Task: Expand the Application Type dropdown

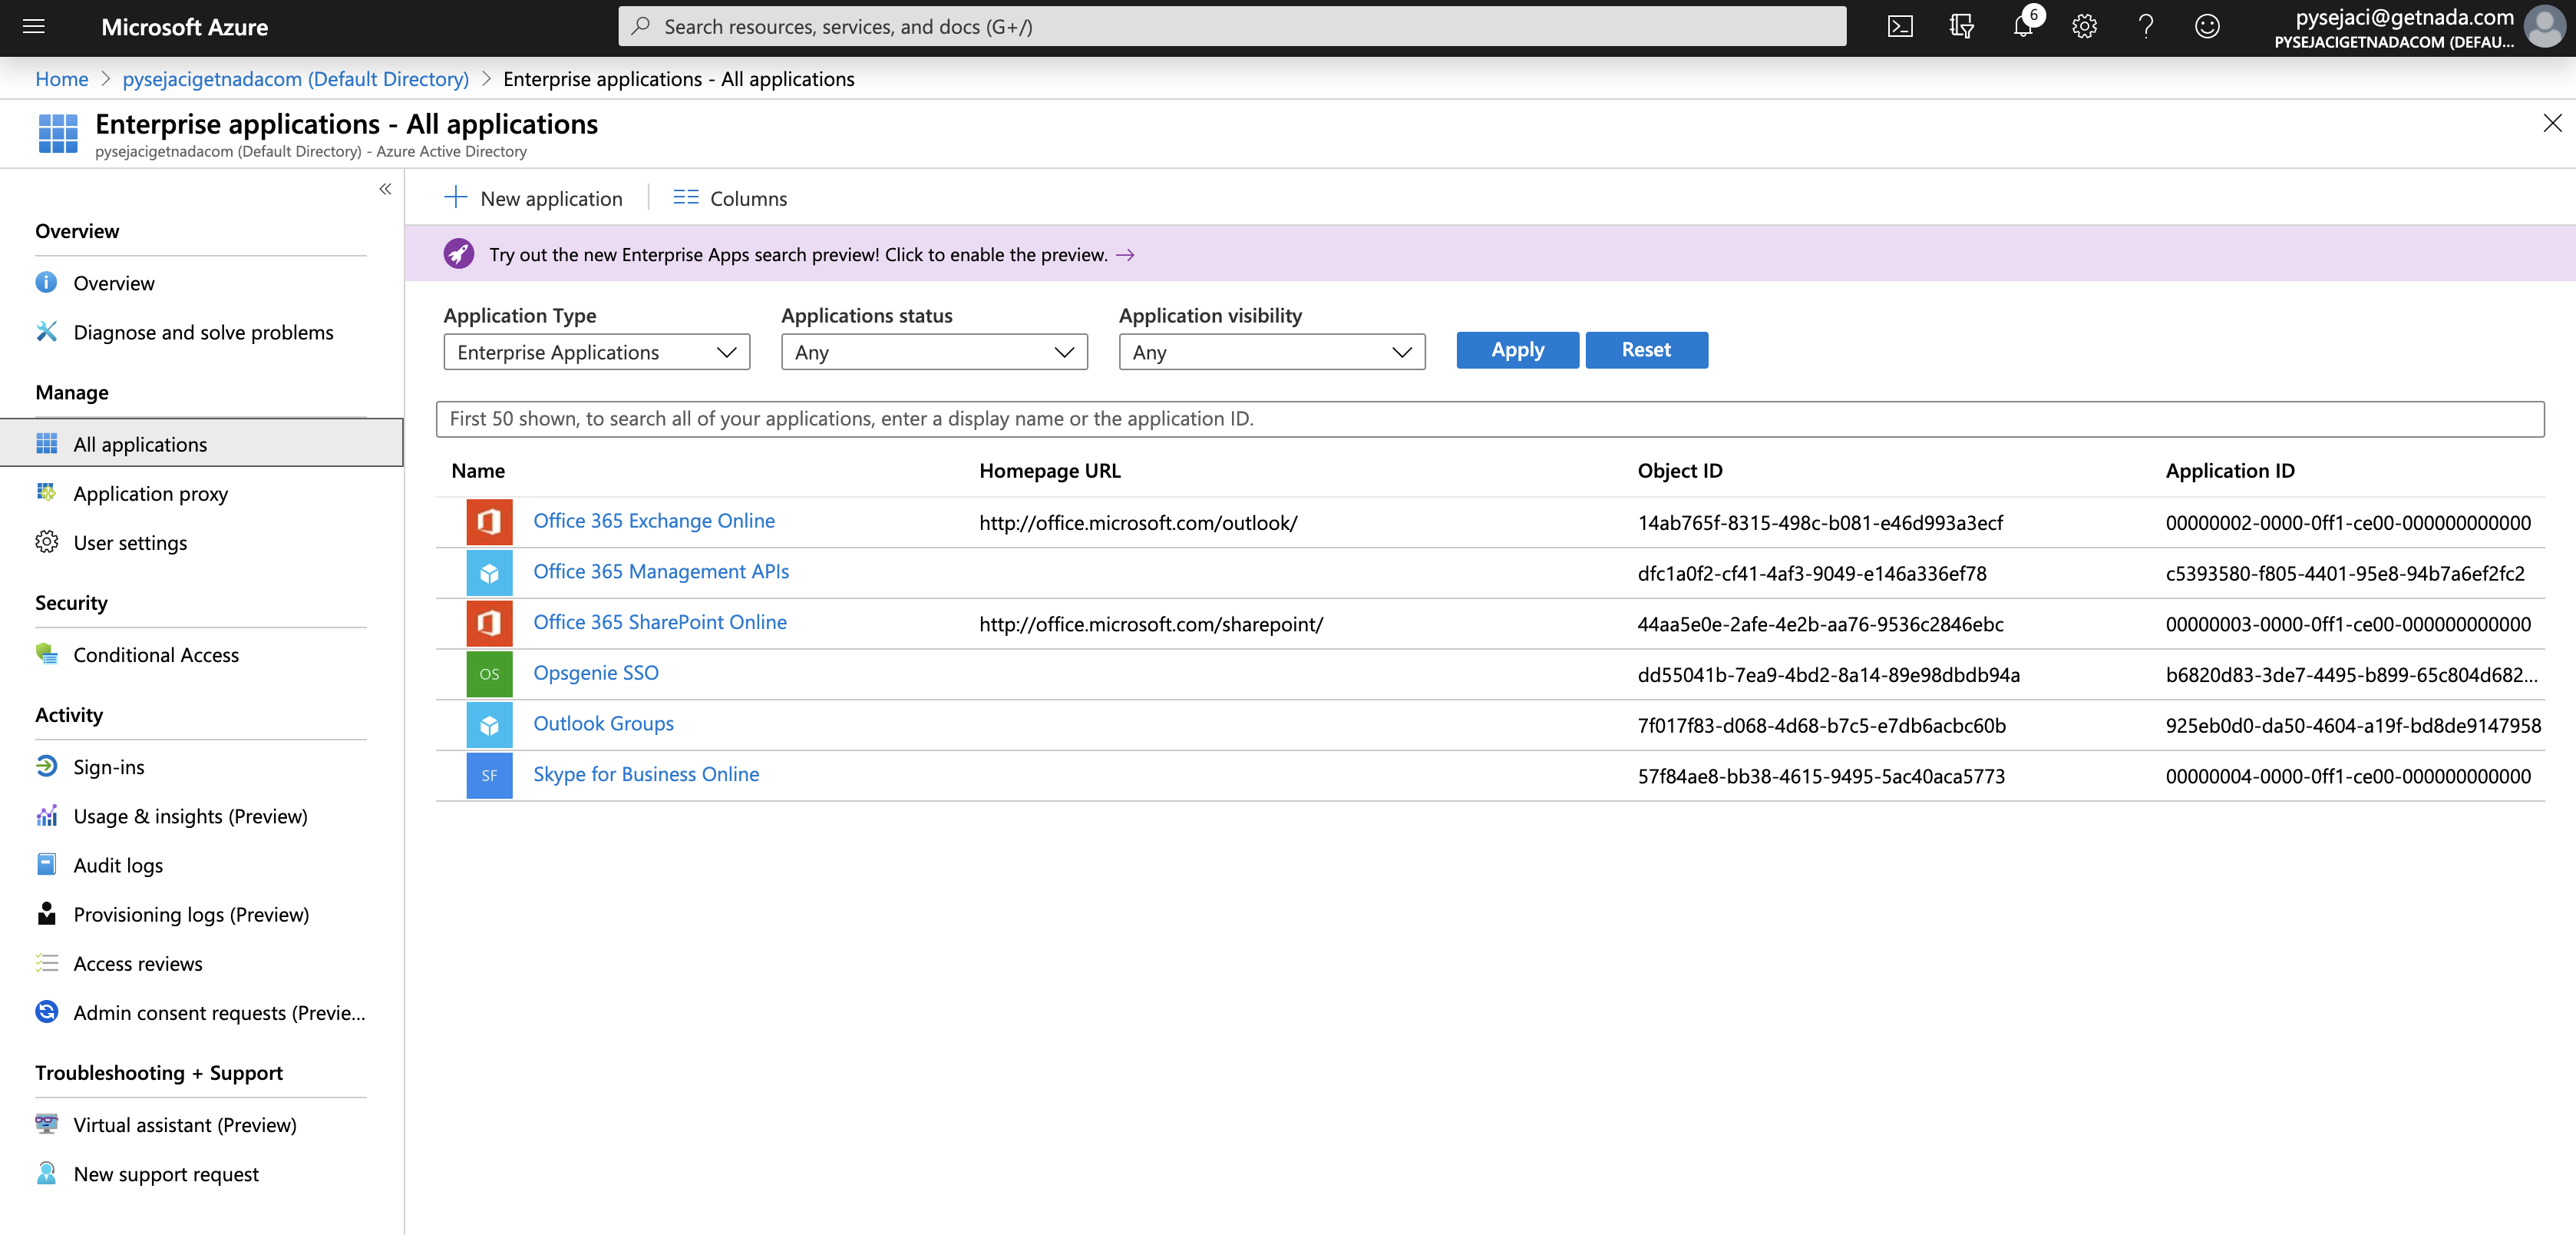Action: [596, 353]
